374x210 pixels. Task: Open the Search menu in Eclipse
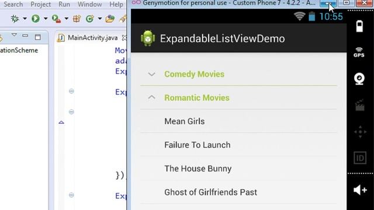click(13, 4)
